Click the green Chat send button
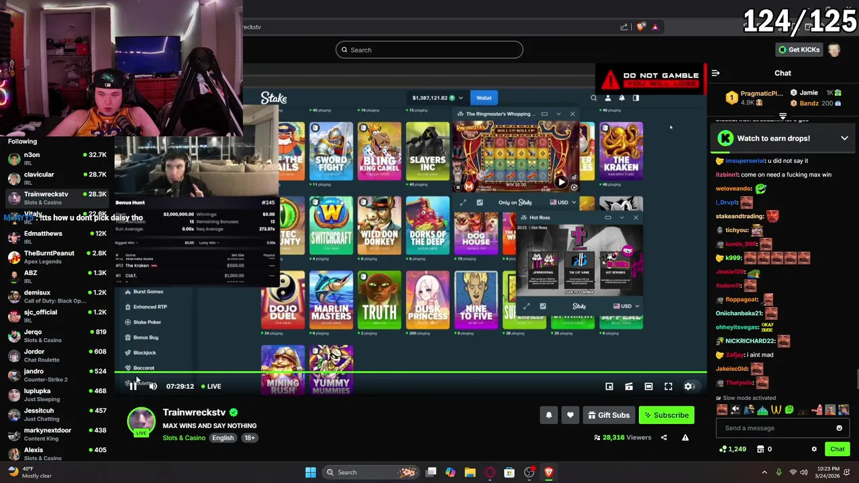 click(x=838, y=449)
